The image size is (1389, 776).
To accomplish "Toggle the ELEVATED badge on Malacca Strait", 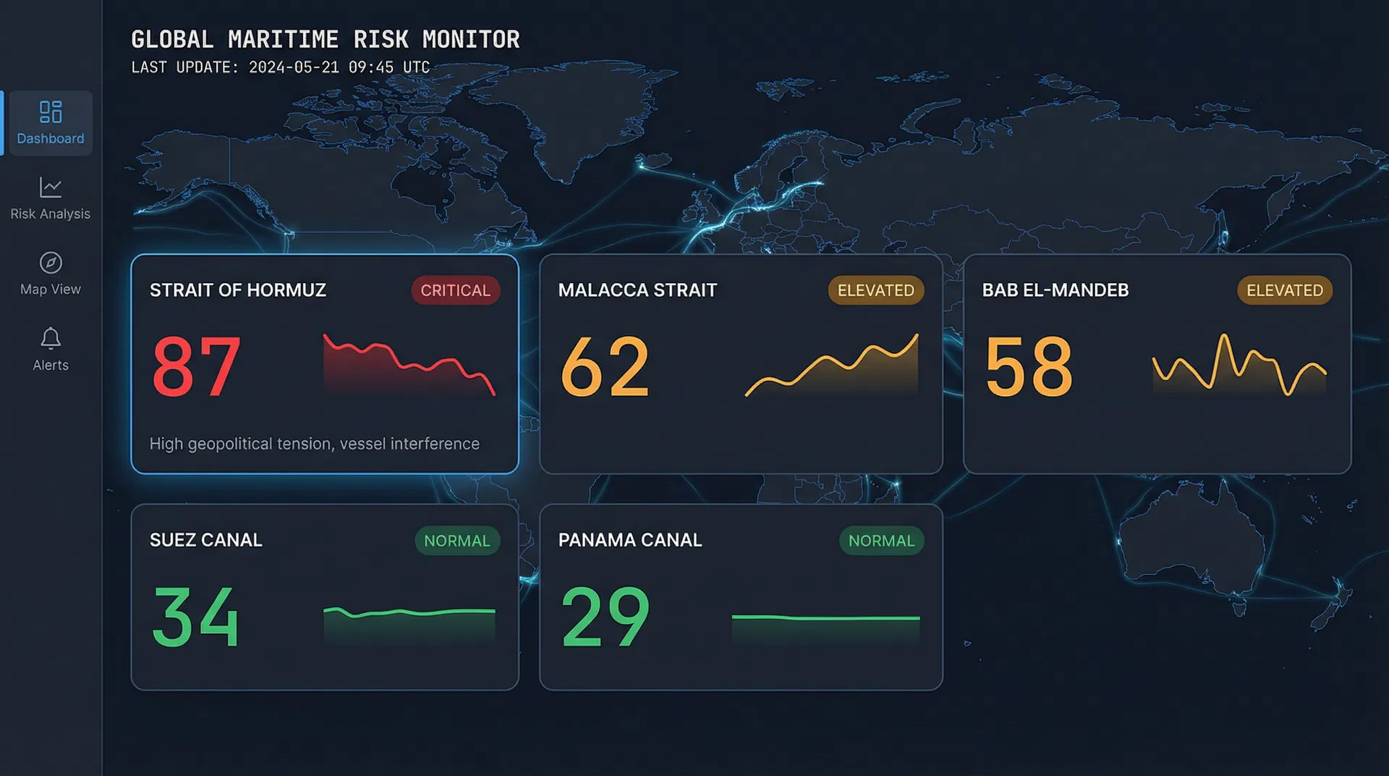I will [875, 290].
